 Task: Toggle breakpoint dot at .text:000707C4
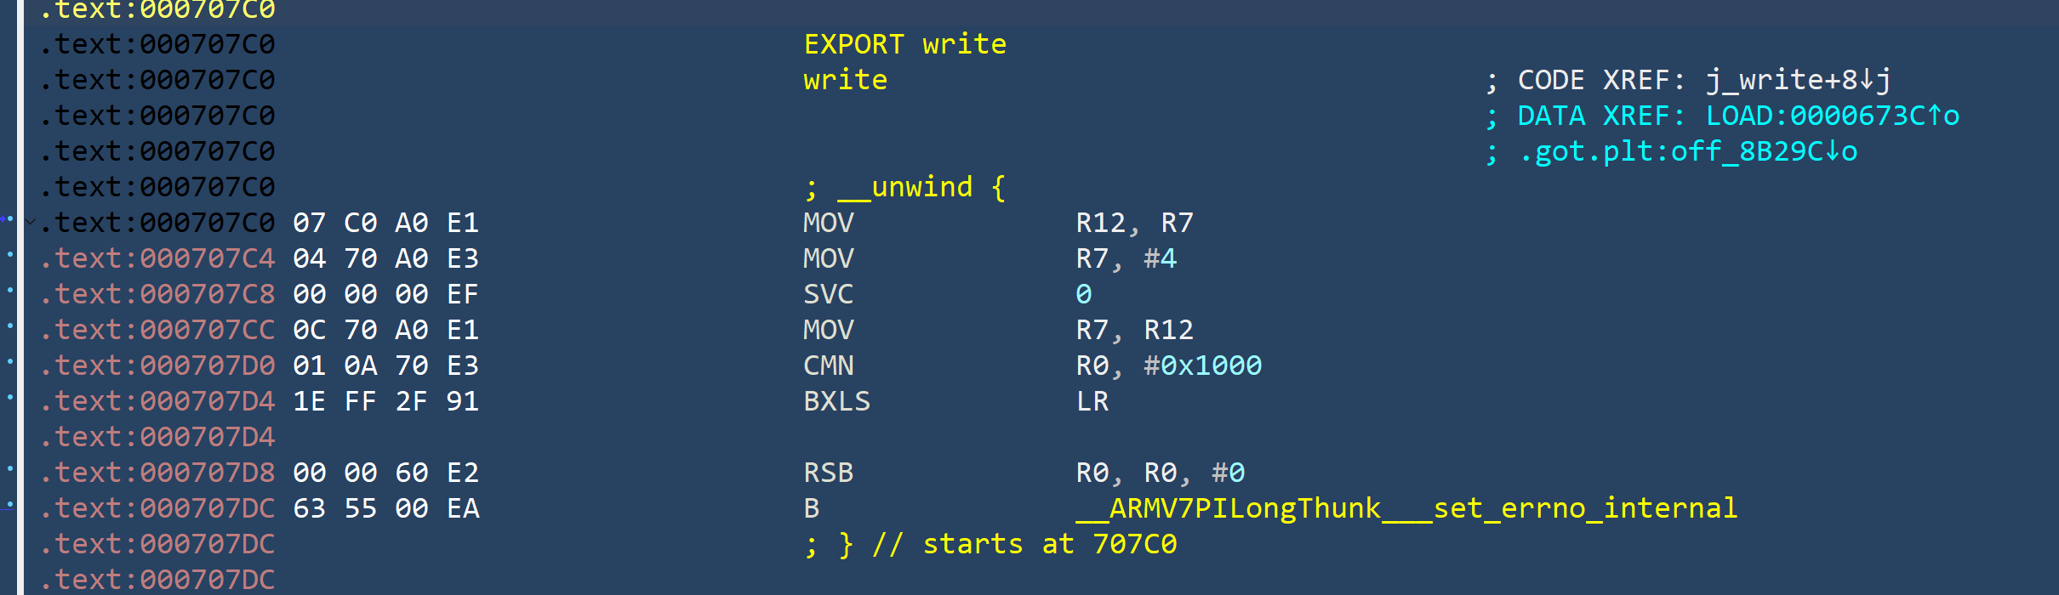coord(9,254)
